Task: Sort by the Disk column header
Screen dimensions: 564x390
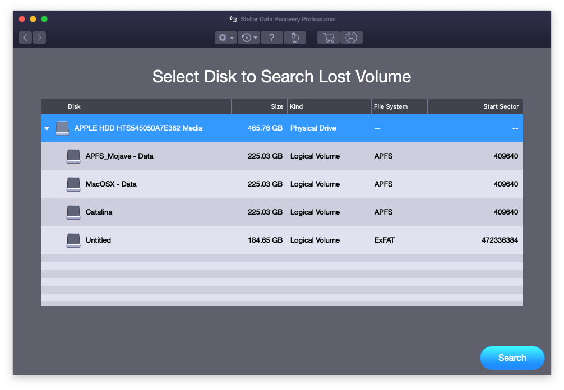Action: (x=136, y=107)
